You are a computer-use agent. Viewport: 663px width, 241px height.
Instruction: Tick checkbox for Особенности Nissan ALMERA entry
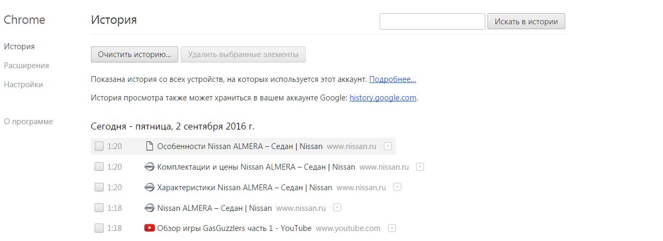(x=99, y=146)
